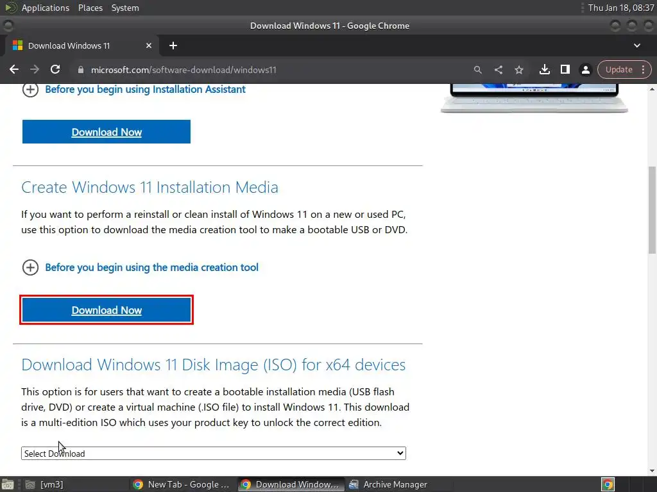Click the MATE logo icon beside Applications
657x492 pixels.
(10, 8)
